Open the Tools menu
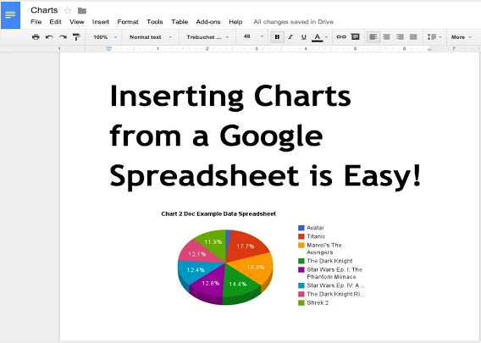 coord(155,22)
